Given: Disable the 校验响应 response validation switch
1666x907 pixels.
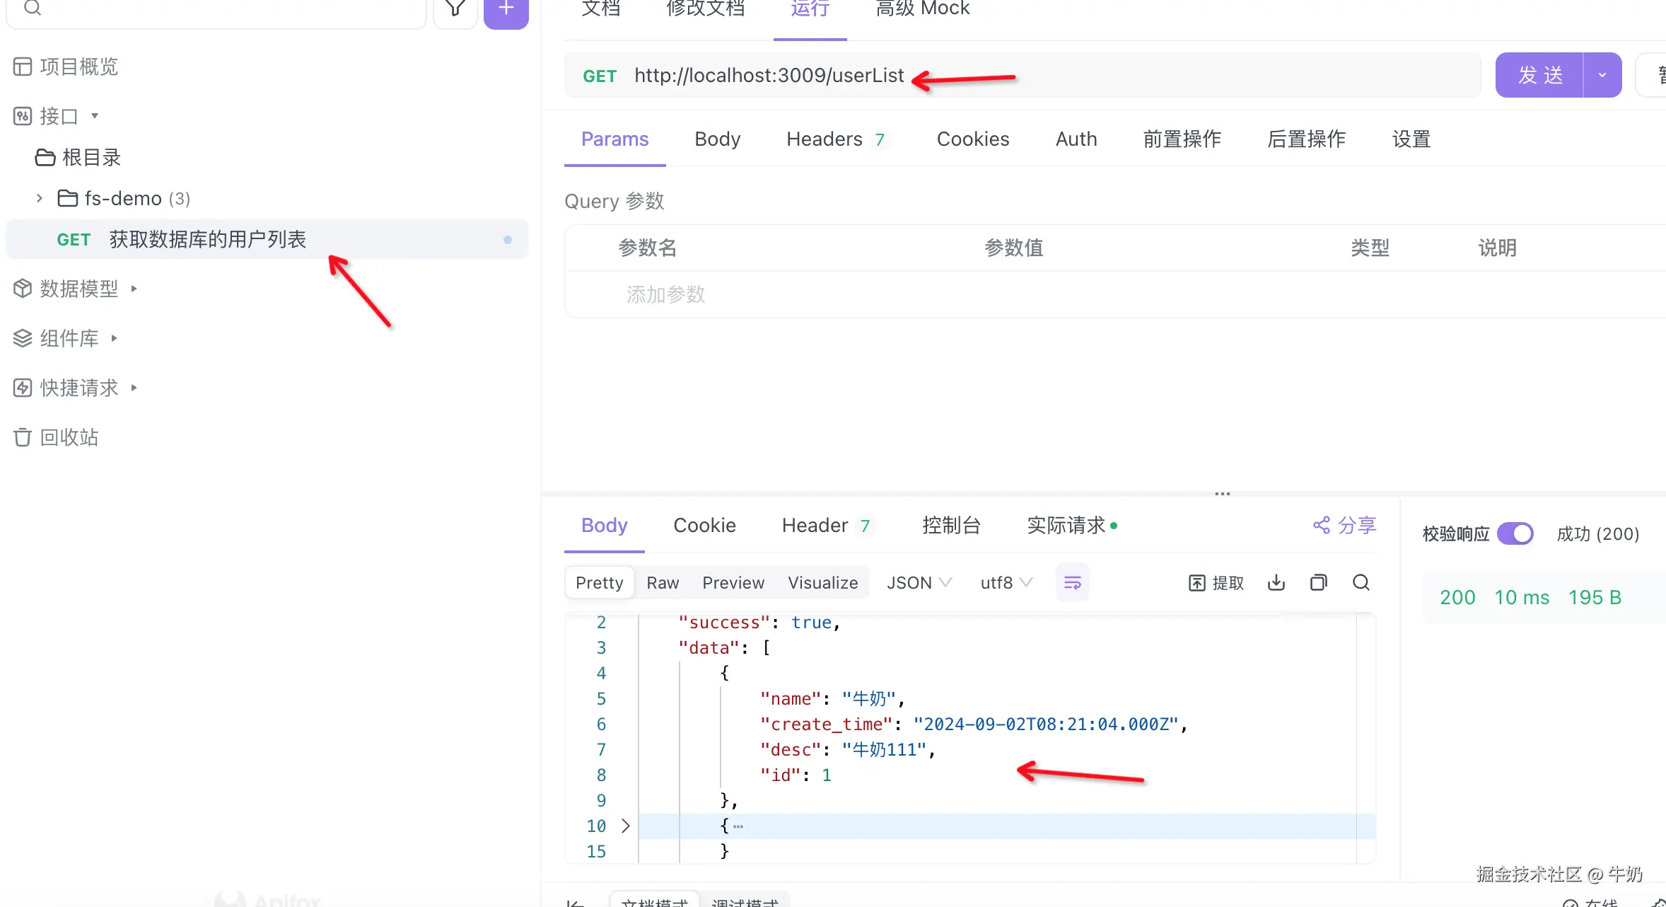Looking at the screenshot, I should coord(1515,533).
